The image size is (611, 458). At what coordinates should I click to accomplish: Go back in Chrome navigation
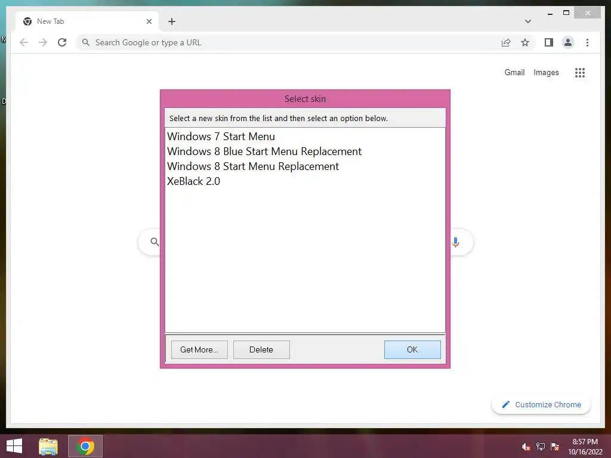(x=24, y=42)
